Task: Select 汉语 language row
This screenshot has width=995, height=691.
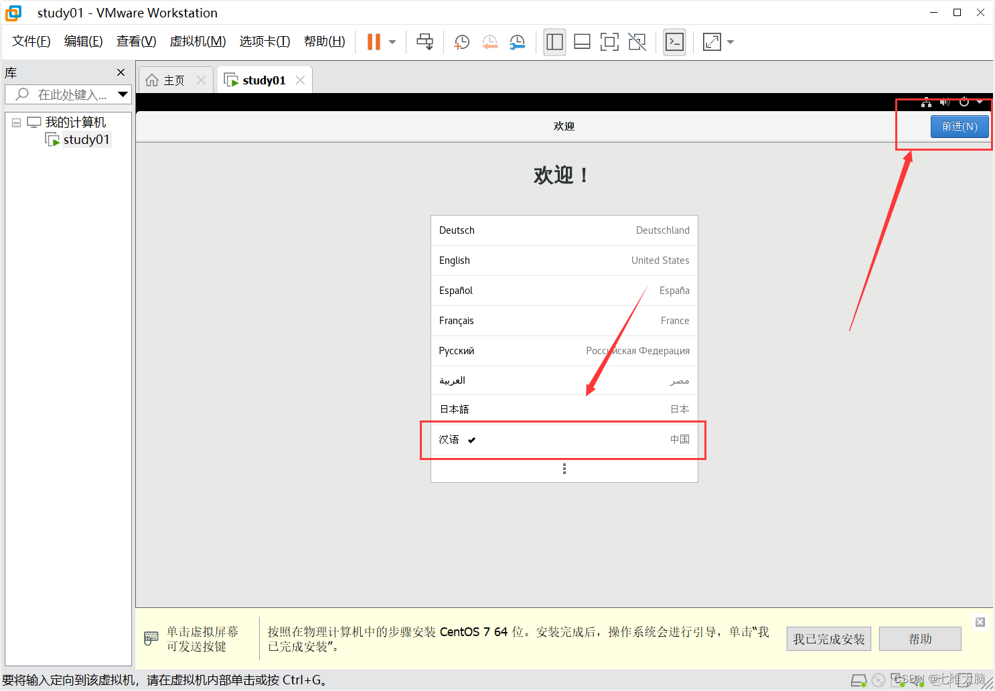Action: click(x=564, y=439)
